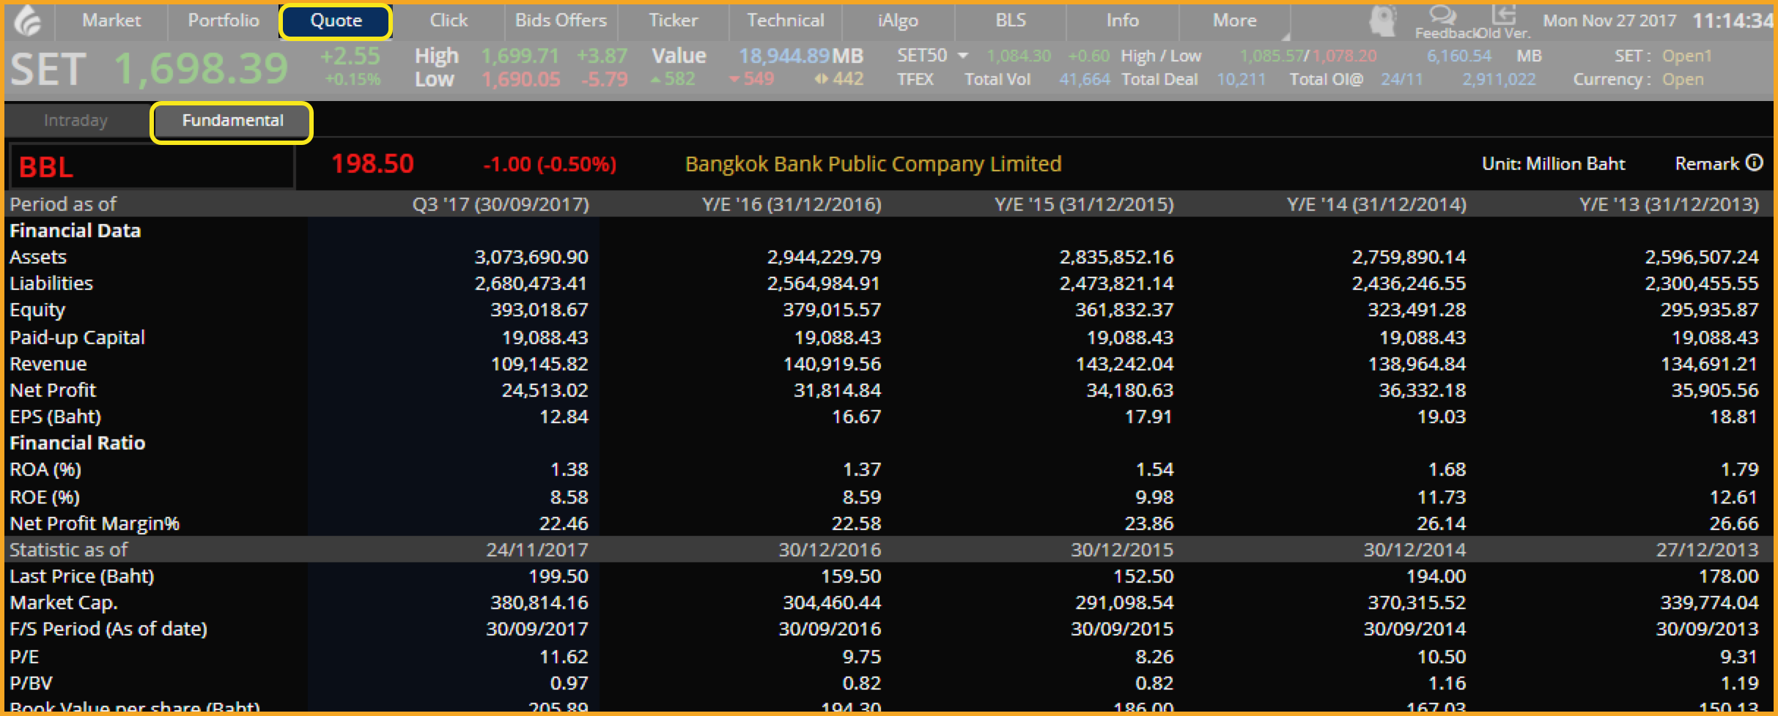Click the Statistic as of header

click(x=68, y=550)
